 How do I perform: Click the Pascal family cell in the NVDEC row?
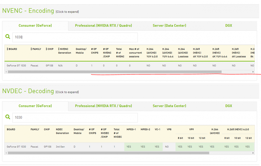coord(34,147)
